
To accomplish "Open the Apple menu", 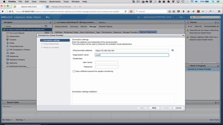I will pyautogui.click(x=4, y=1).
